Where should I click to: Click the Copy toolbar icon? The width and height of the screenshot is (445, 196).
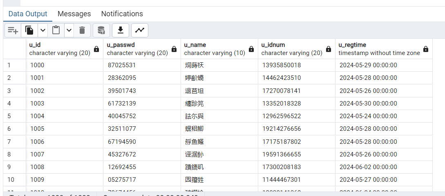(29, 30)
